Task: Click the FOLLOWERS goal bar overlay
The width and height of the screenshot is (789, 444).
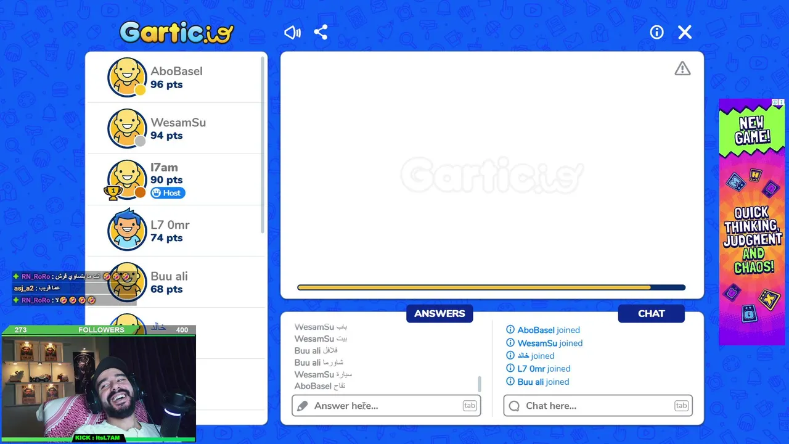Action: pyautogui.click(x=99, y=330)
